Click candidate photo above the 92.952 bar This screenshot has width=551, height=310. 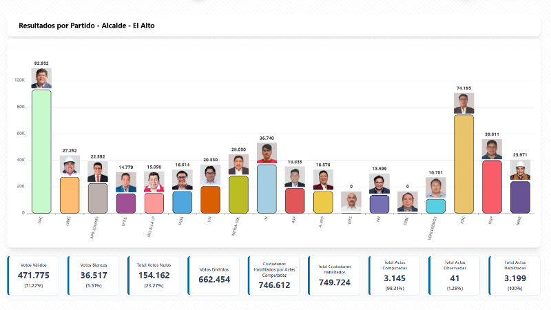pos(41,78)
